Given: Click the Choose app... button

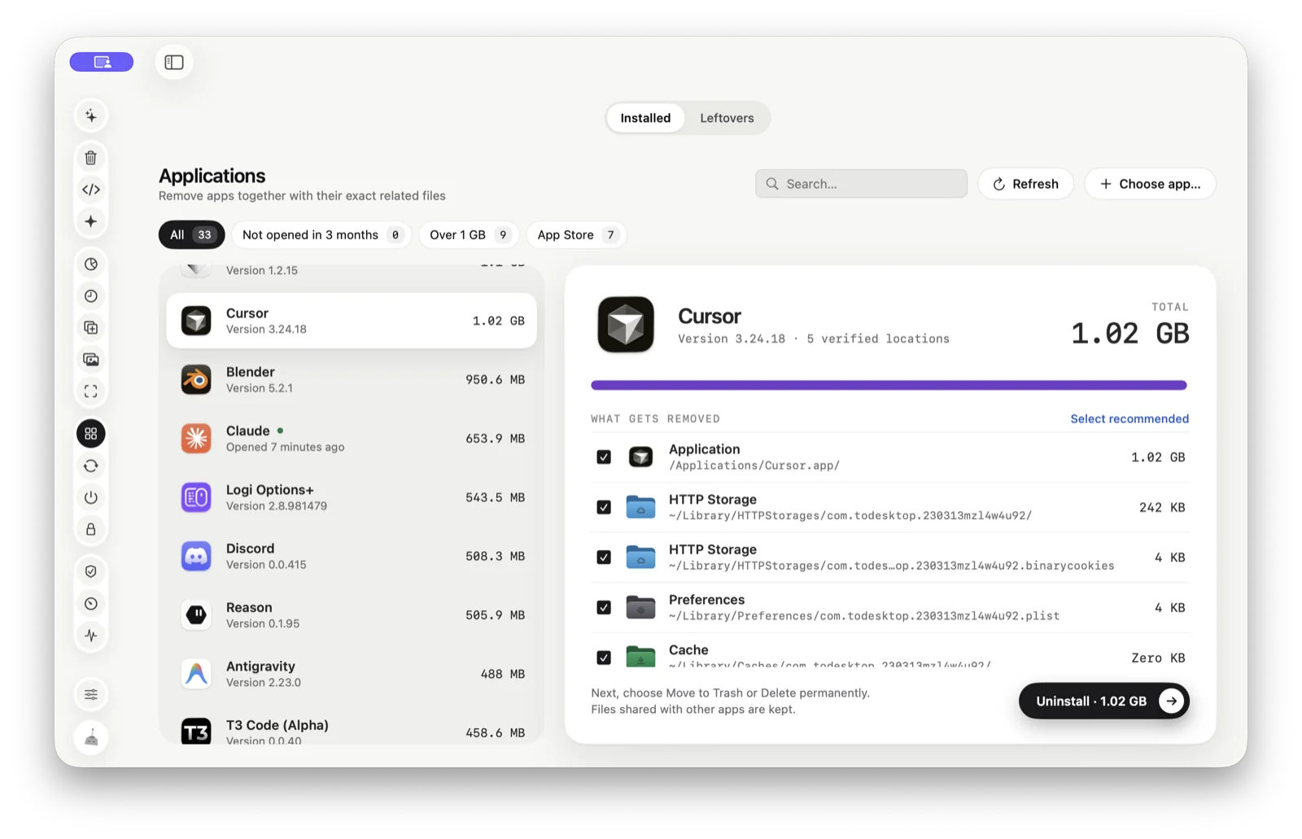Looking at the screenshot, I should pos(1150,184).
